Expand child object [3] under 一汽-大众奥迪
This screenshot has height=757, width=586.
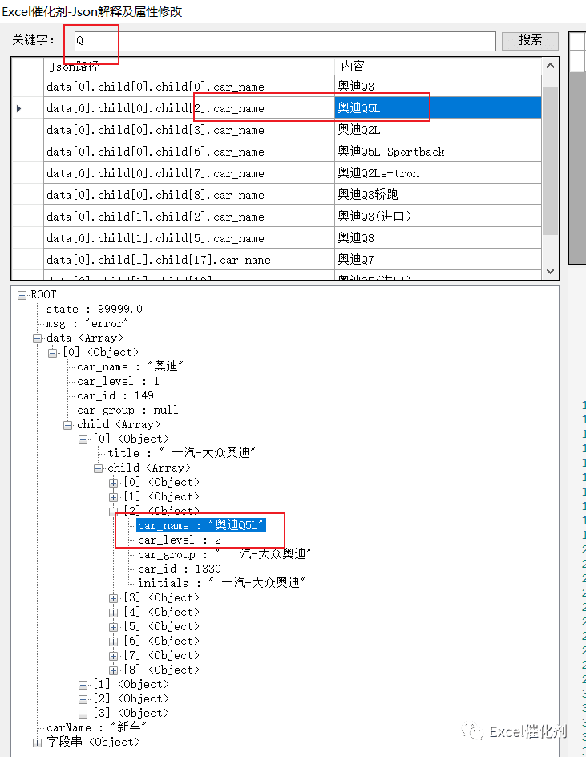point(114,598)
